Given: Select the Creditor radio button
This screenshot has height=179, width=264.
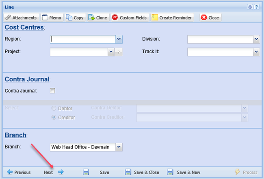Looking at the screenshot, I should tap(54, 117).
